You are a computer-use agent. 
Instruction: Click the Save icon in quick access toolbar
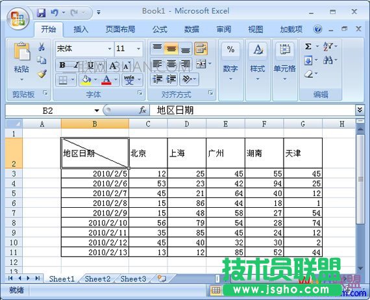[x=42, y=12]
